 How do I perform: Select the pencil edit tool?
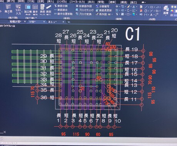(x=128, y=7)
